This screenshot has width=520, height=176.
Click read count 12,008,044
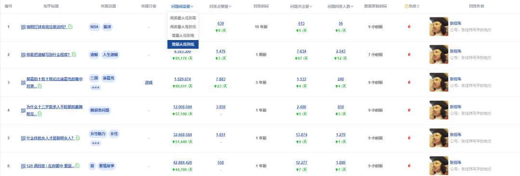[182, 107]
